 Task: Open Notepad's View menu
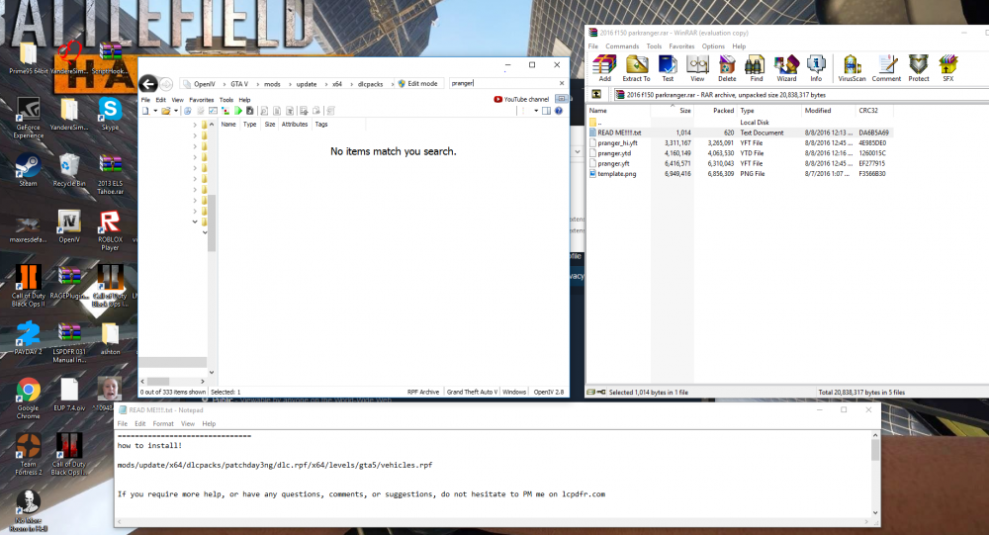tap(188, 424)
